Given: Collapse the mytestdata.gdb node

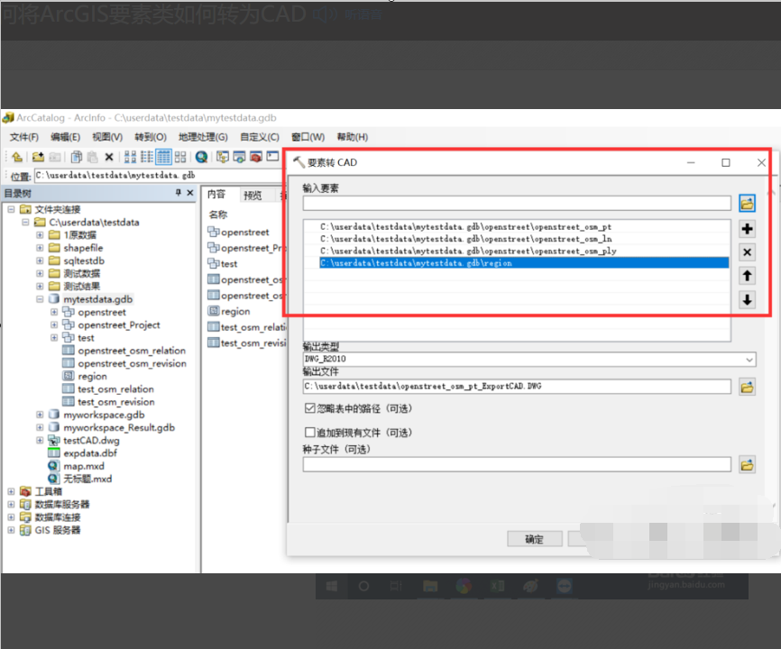Looking at the screenshot, I should pos(40,299).
